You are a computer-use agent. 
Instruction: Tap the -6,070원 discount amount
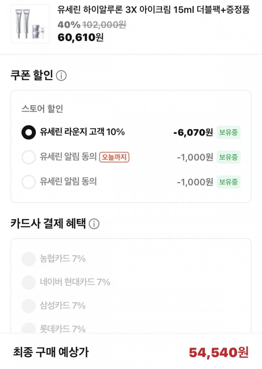(x=193, y=132)
